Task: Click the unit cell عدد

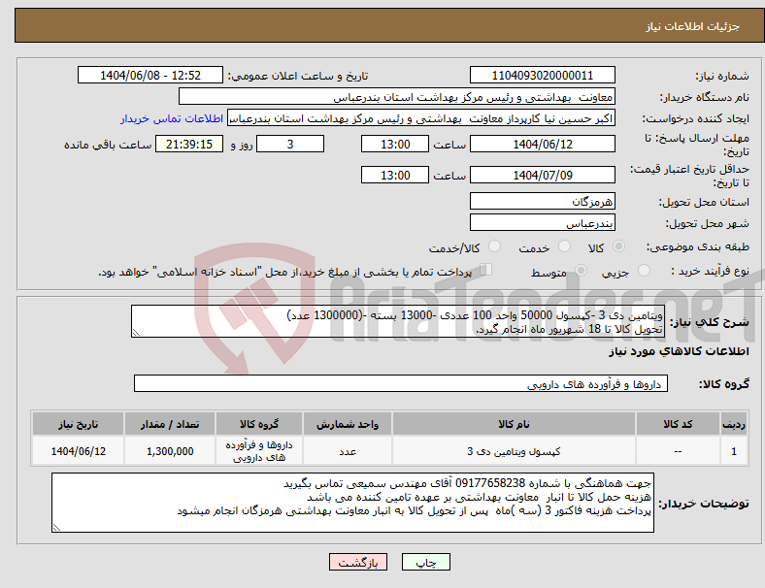Action: pos(348,451)
